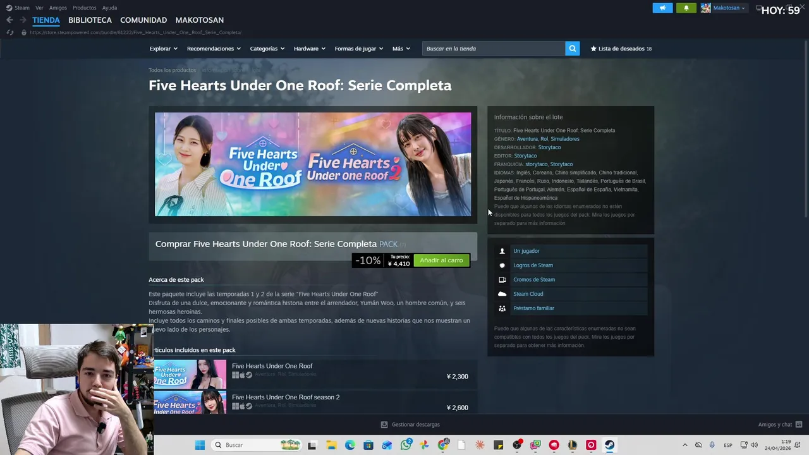Click the taskbar clock showing 1:19
The image size is (809, 455).
coord(777,445)
